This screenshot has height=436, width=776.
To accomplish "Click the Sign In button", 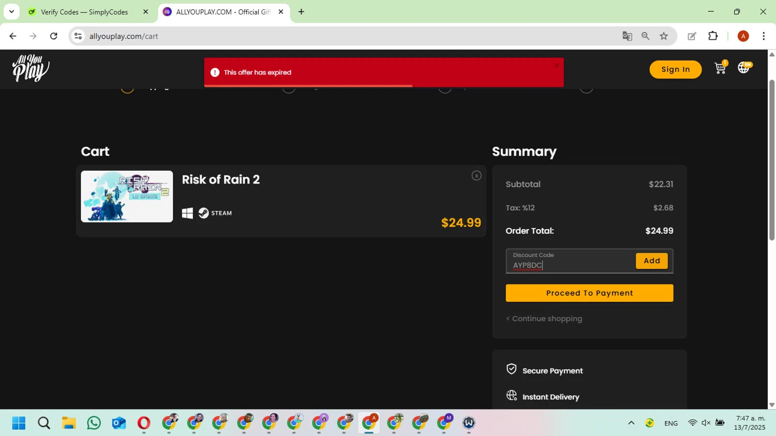I will pyautogui.click(x=676, y=69).
